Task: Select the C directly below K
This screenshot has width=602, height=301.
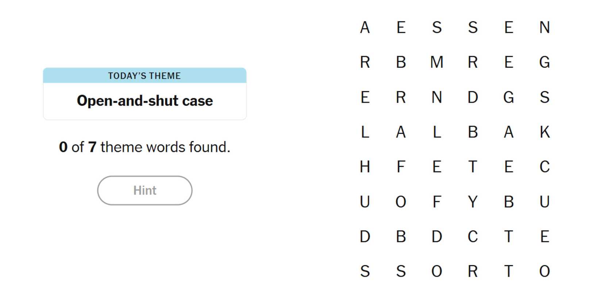Action: click(x=544, y=167)
